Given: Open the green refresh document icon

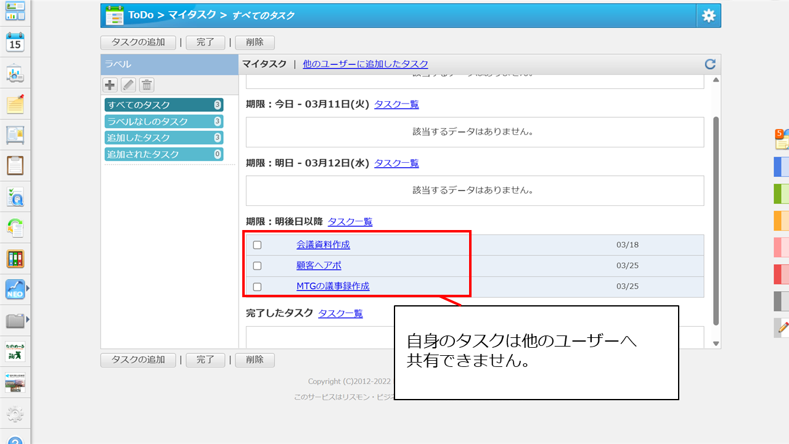Looking at the screenshot, I should [15, 228].
